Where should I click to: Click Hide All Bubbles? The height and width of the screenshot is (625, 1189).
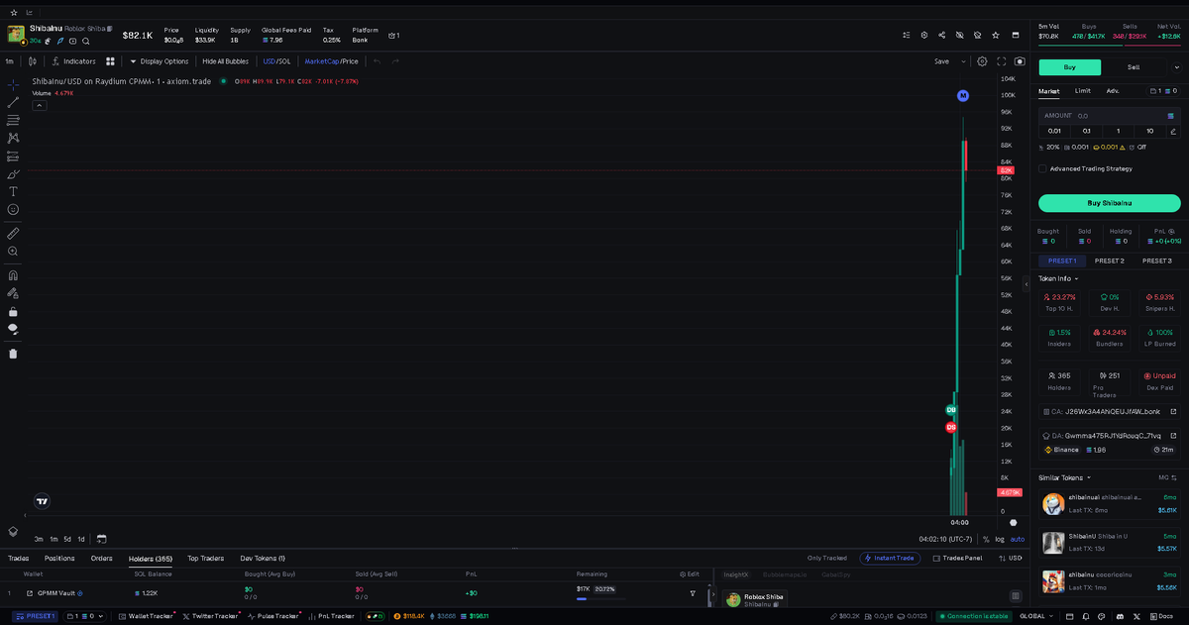click(x=226, y=61)
